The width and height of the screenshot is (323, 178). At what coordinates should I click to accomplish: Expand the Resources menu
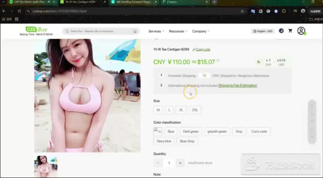point(178,31)
